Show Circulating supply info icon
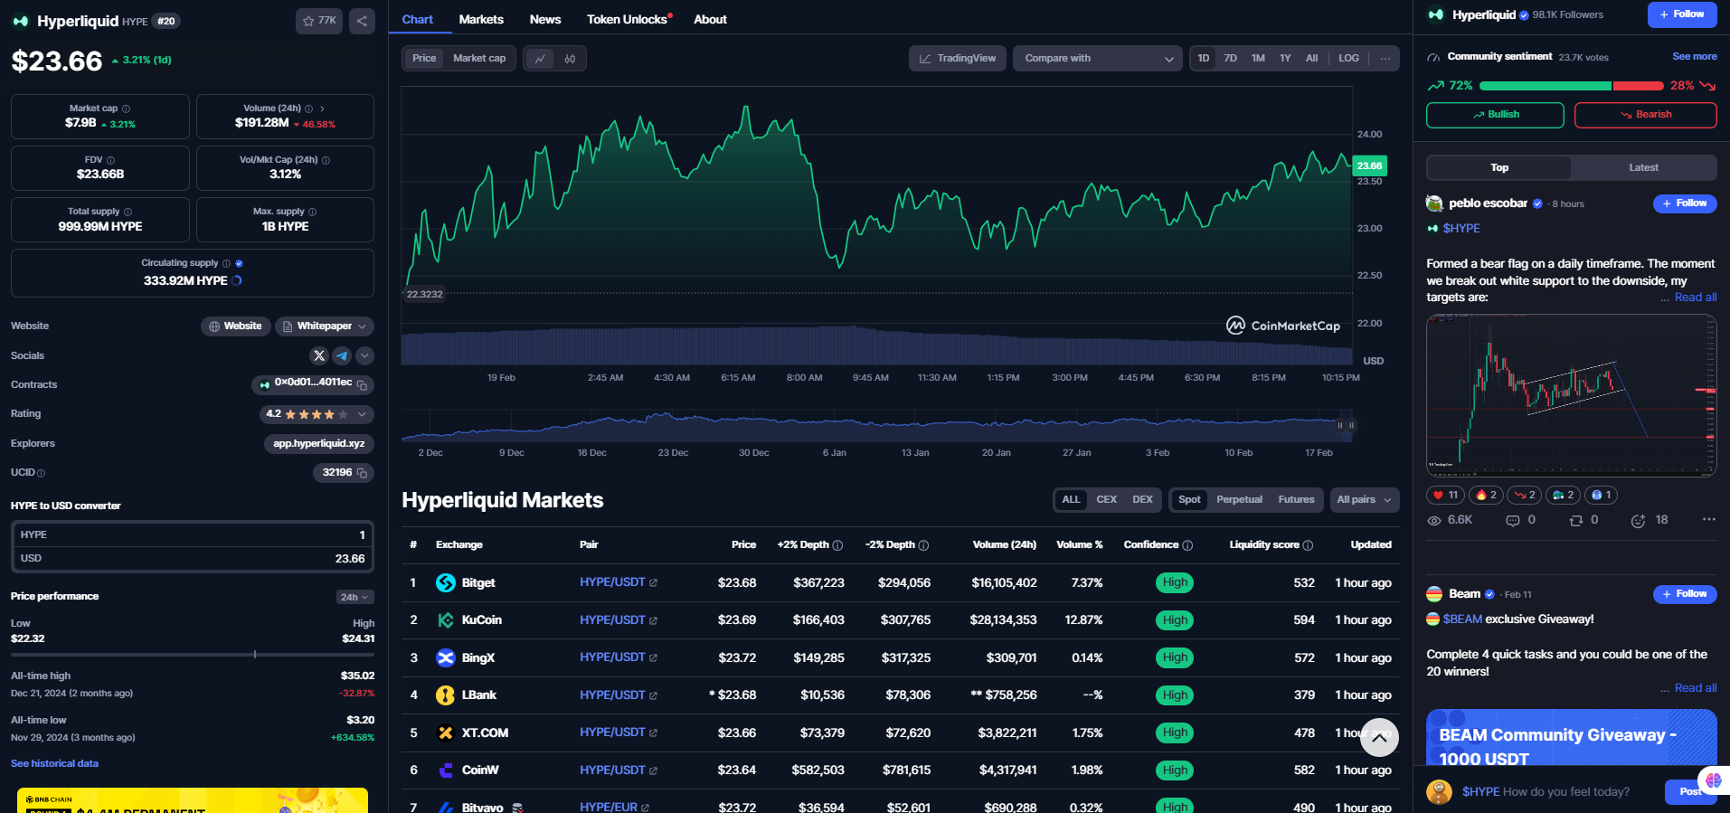 point(226,263)
